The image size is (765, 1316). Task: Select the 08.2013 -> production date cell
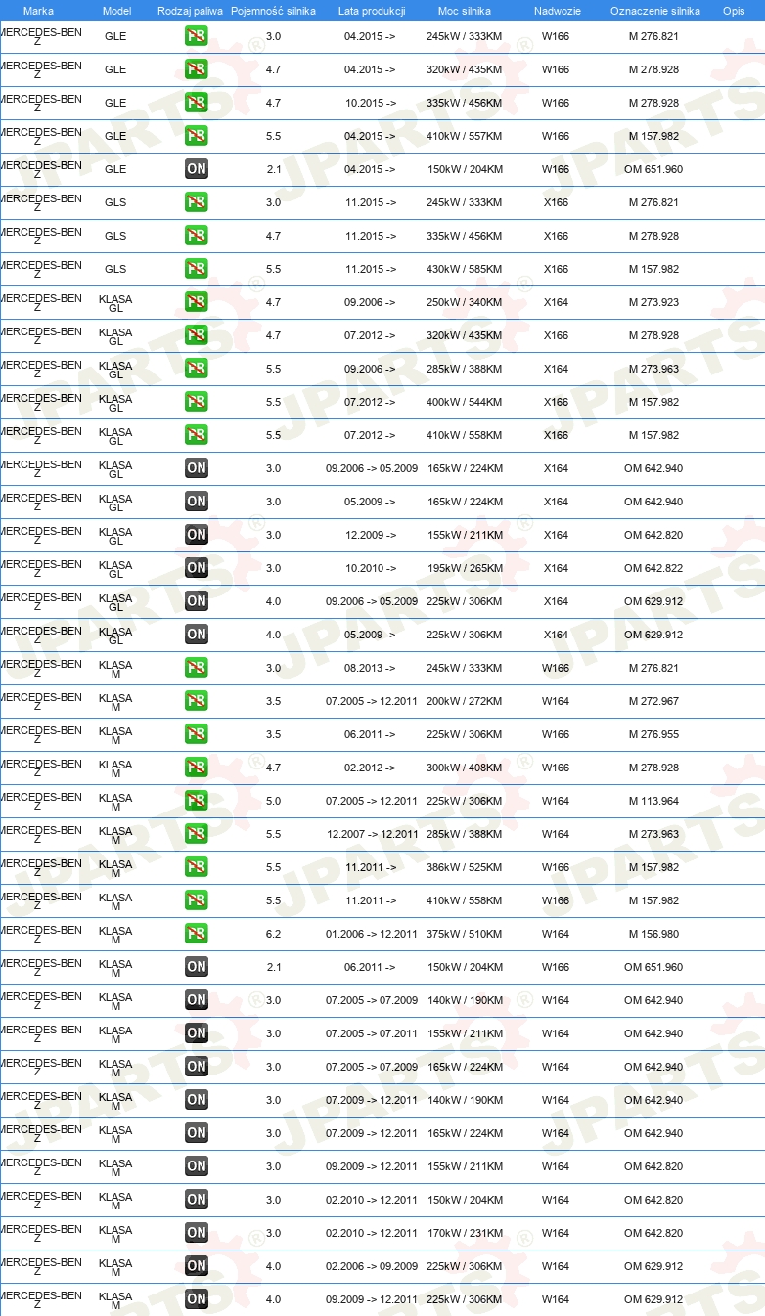click(370, 668)
